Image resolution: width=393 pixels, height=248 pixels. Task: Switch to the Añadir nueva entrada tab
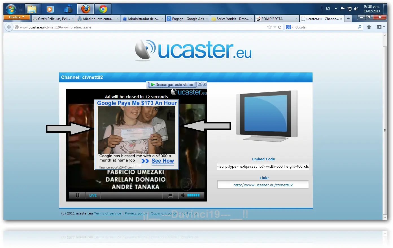(98, 19)
